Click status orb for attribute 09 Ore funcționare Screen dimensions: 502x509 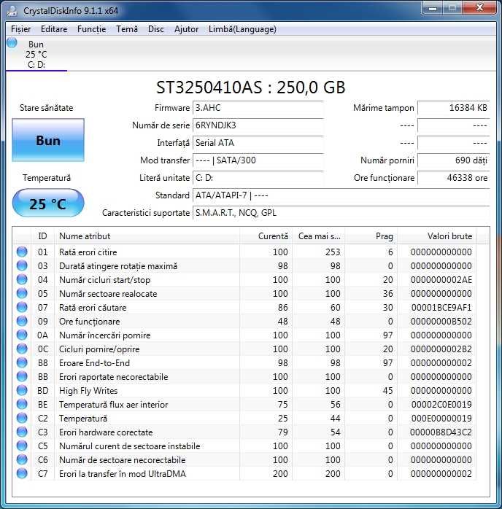pyautogui.click(x=22, y=321)
